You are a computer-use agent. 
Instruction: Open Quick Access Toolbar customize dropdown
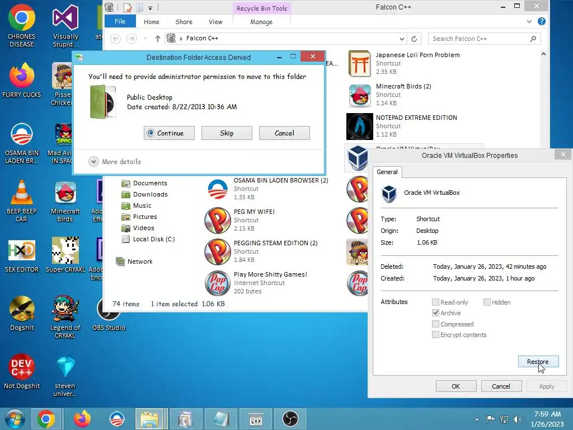(150, 8)
